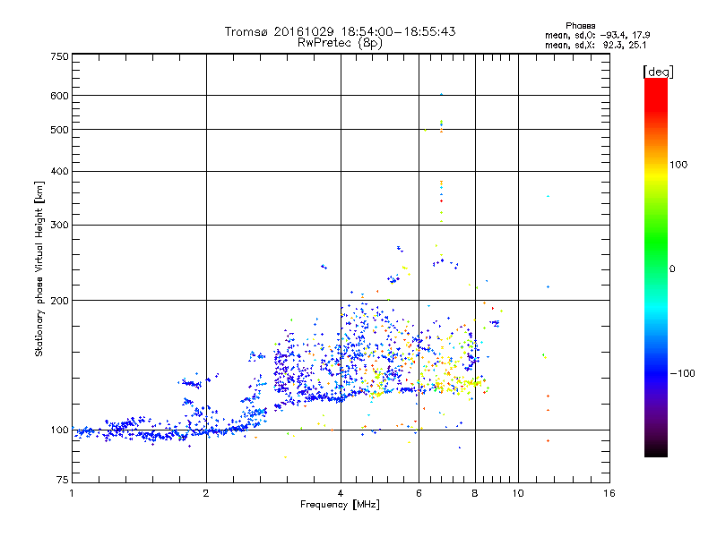This screenshot has width=717, height=537.
Task: Click the y-axis label '75'
Action: click(63, 480)
